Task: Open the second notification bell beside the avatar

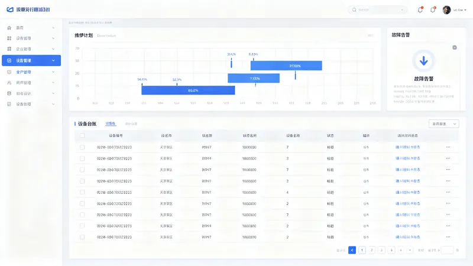Action: (433, 9)
